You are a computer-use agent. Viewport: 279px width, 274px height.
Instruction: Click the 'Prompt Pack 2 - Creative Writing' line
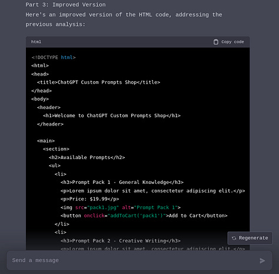[x=121, y=241]
